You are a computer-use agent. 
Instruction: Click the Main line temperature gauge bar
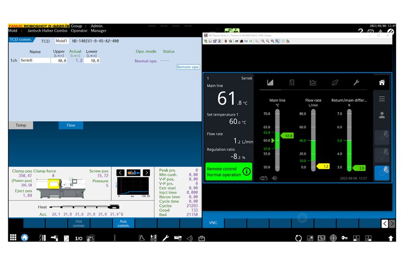tap(278, 140)
